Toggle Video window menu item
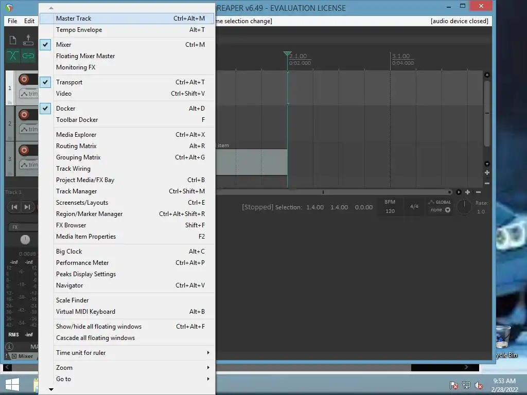This screenshot has width=527, height=395. (127, 94)
